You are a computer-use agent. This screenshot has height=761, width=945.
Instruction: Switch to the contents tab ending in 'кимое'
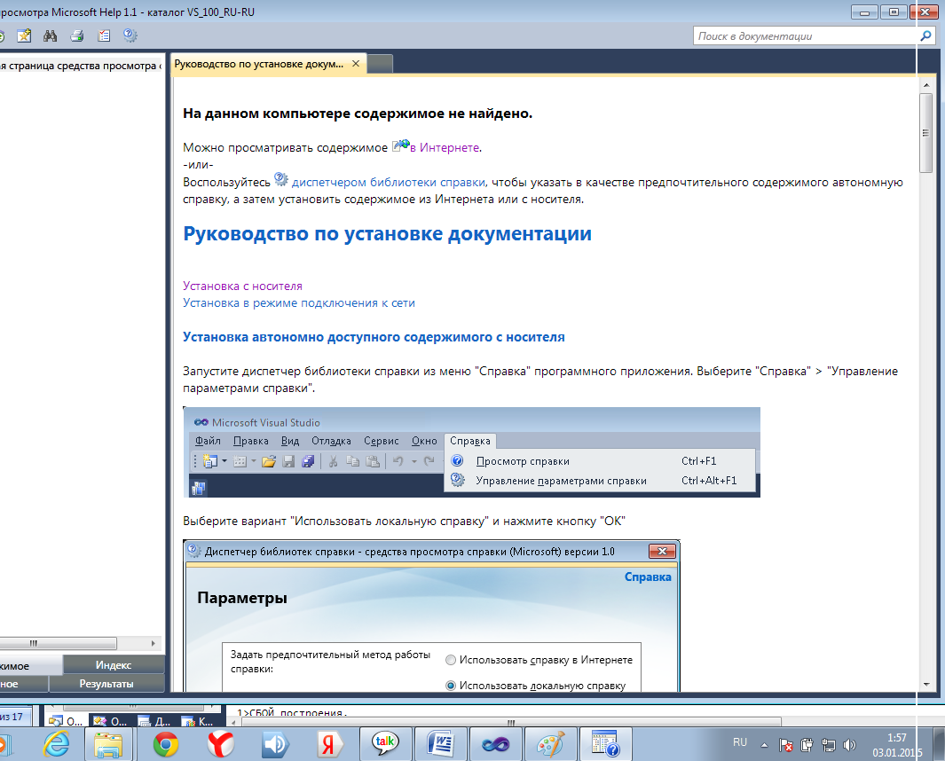(x=30, y=666)
